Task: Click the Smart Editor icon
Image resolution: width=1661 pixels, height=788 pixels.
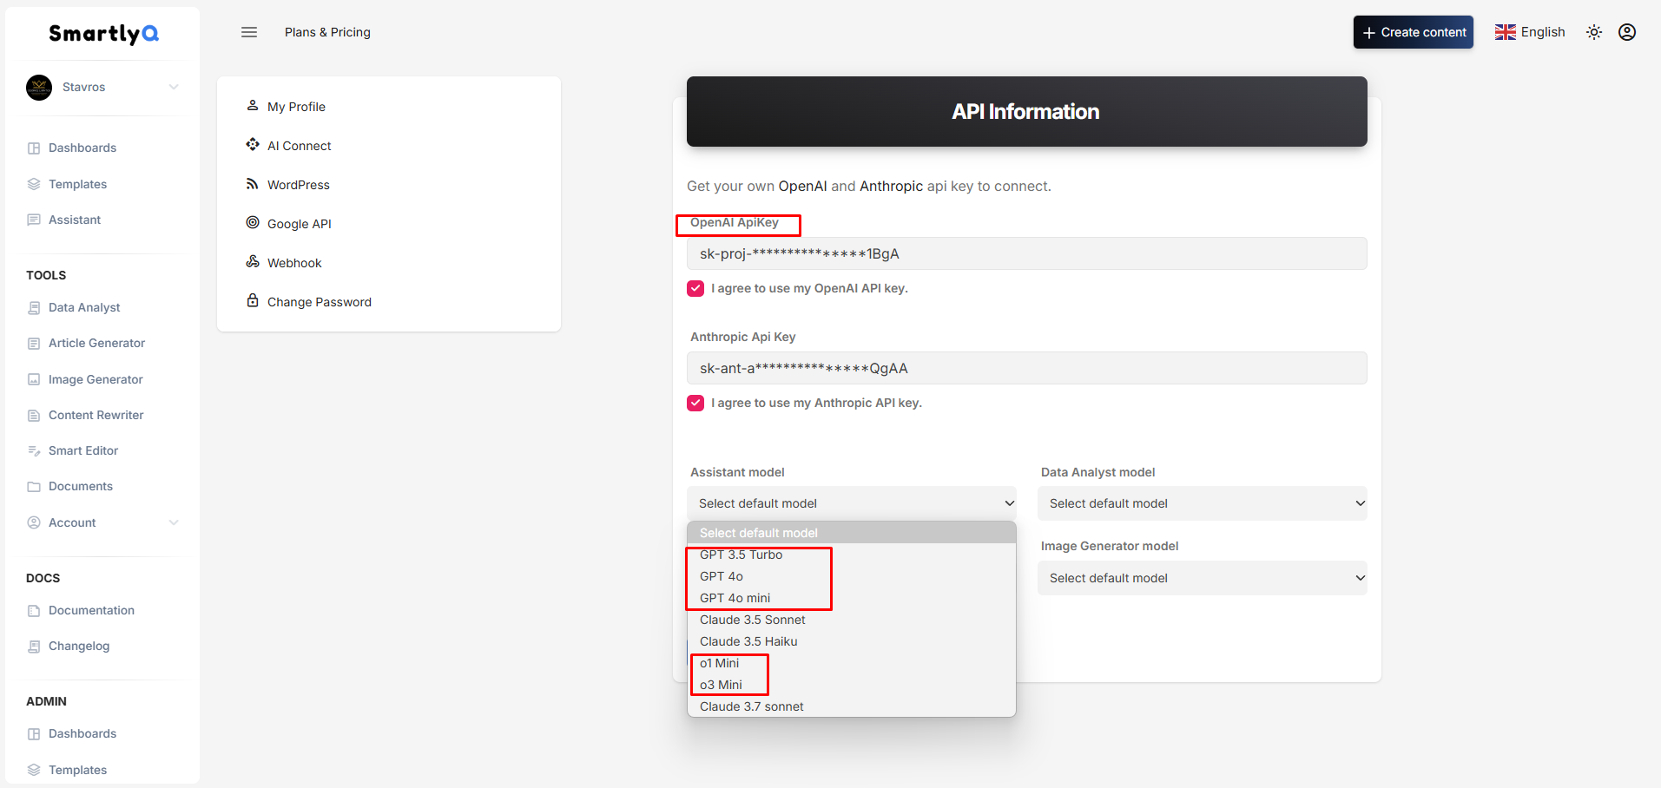Action: click(x=34, y=451)
